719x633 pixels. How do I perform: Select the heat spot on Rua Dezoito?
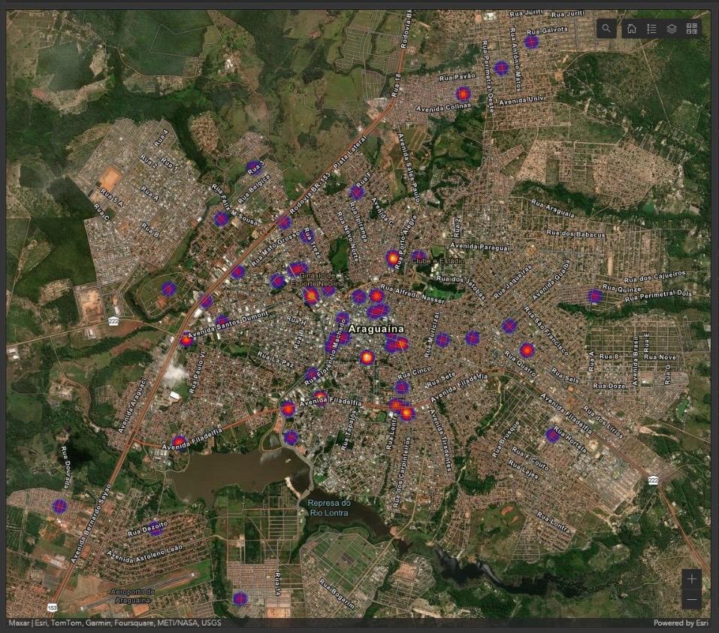[156, 529]
